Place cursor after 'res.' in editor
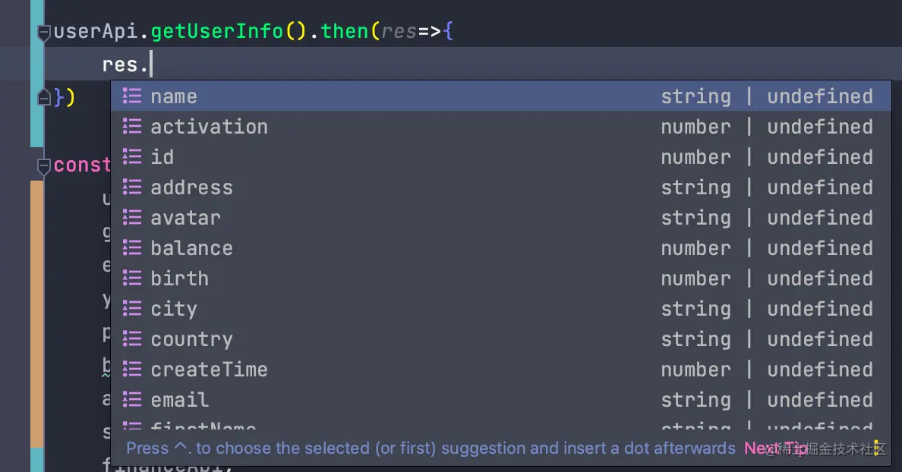902x472 pixels. (152, 65)
